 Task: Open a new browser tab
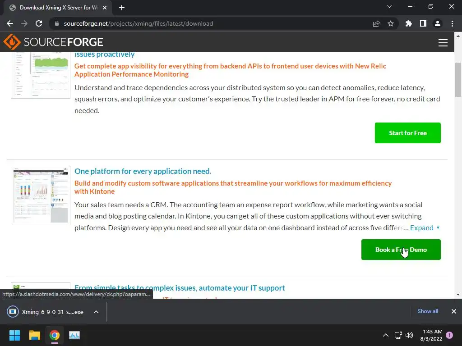(x=122, y=8)
